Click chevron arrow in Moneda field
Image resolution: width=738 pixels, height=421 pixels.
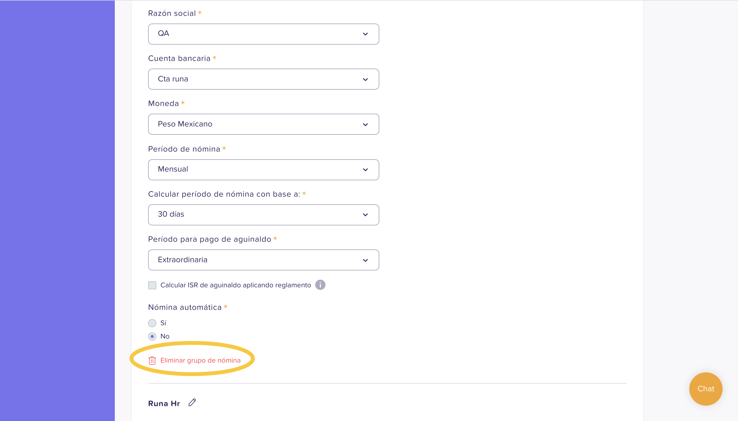[365, 125]
